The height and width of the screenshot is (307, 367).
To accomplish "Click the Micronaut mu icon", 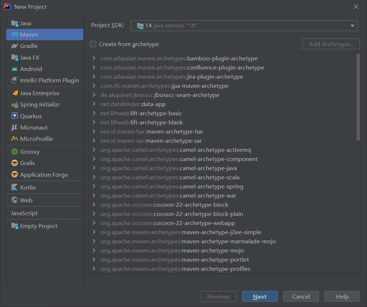I will click(x=15, y=127).
